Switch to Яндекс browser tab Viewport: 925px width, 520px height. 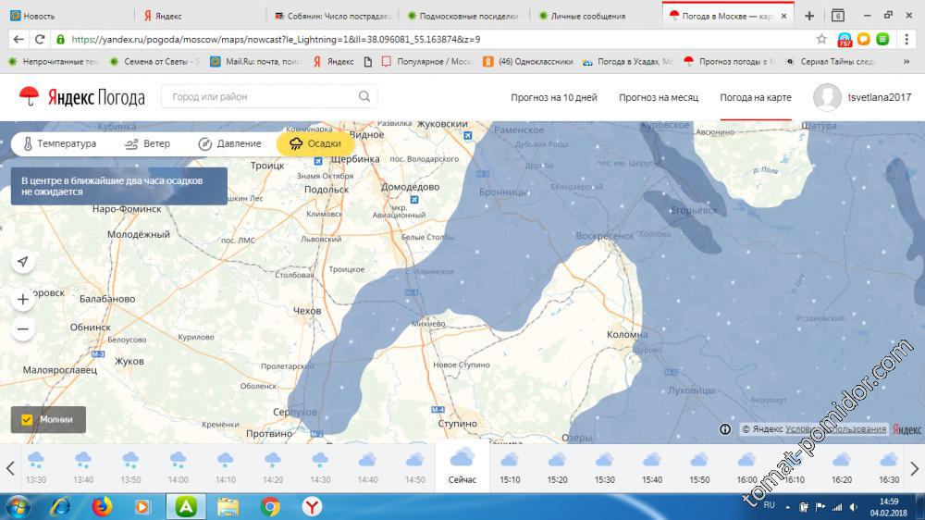coord(201,16)
